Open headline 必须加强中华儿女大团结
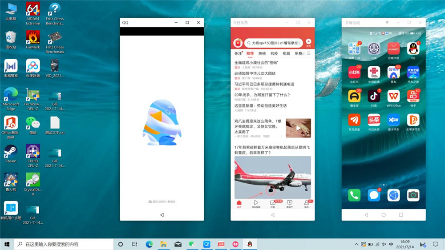Screen dimensions: 445x250 255,73
